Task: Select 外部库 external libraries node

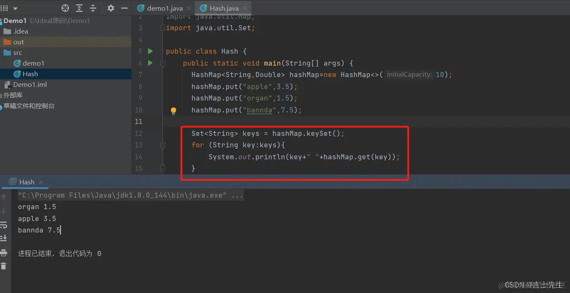Action: pyautogui.click(x=13, y=95)
